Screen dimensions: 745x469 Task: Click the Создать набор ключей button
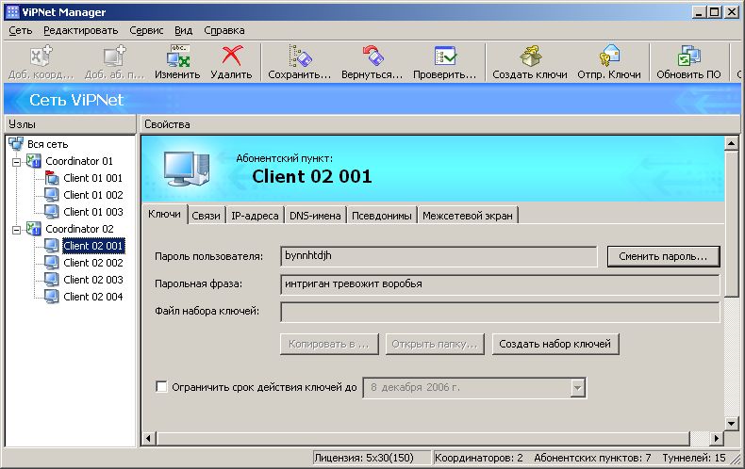click(x=555, y=344)
